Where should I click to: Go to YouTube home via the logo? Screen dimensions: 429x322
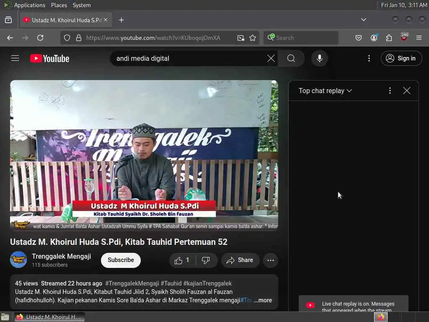coord(49,59)
